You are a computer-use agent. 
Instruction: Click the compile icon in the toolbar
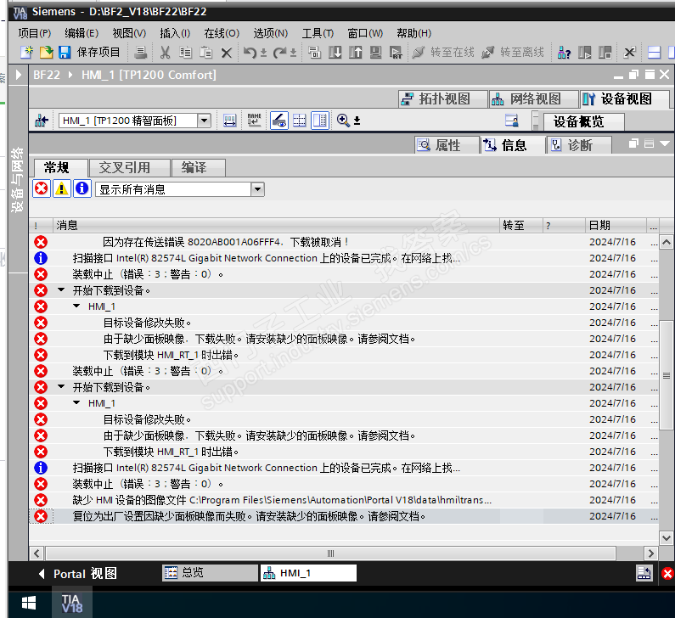click(x=315, y=53)
